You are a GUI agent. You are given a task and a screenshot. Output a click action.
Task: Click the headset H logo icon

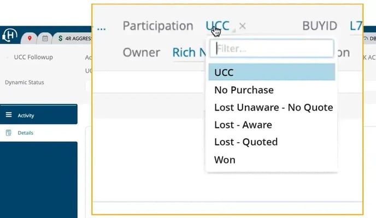coord(10,36)
